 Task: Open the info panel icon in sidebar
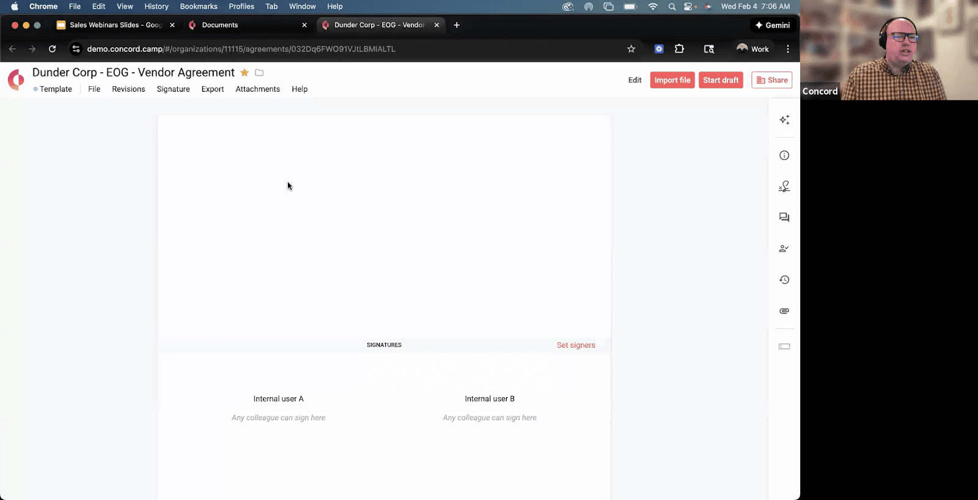coord(784,155)
